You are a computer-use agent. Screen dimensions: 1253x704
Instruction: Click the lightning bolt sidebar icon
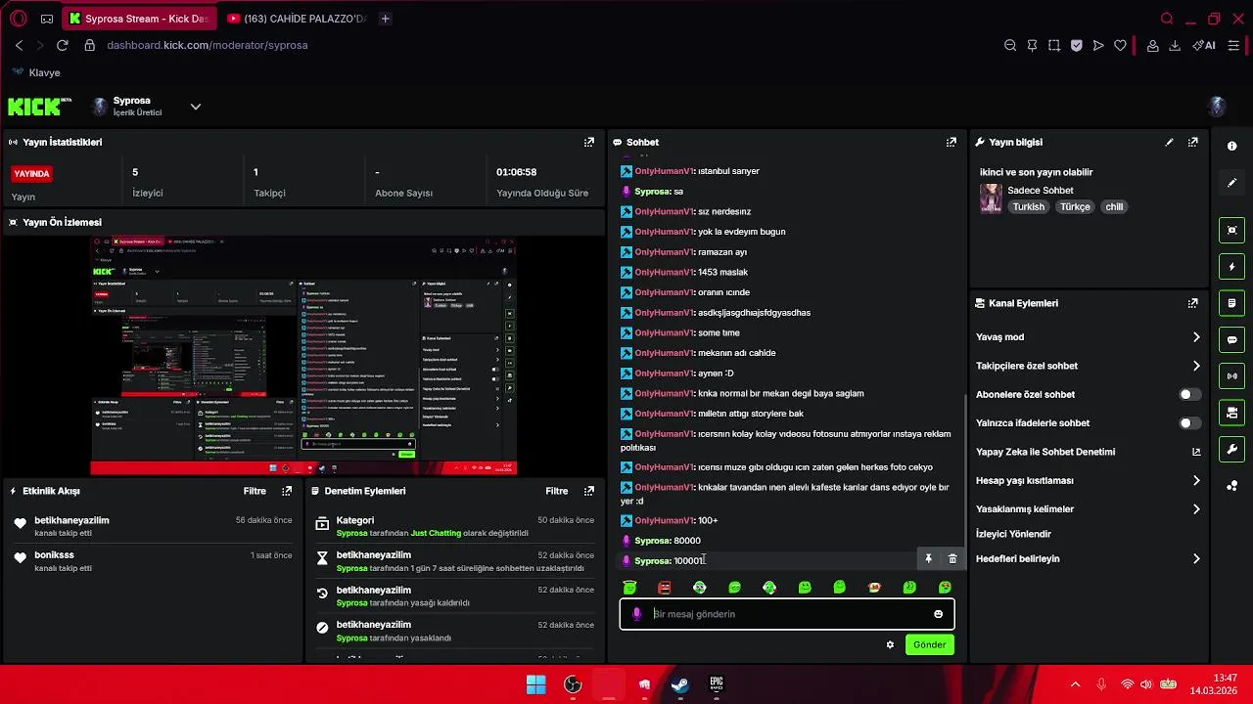tap(1231, 267)
